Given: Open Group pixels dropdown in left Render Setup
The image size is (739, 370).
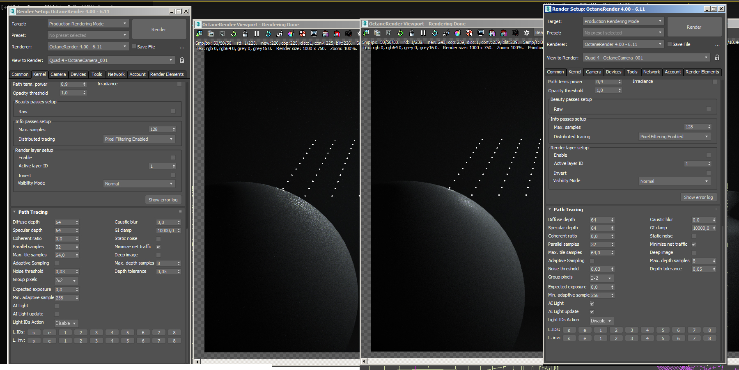Looking at the screenshot, I should pos(66,281).
